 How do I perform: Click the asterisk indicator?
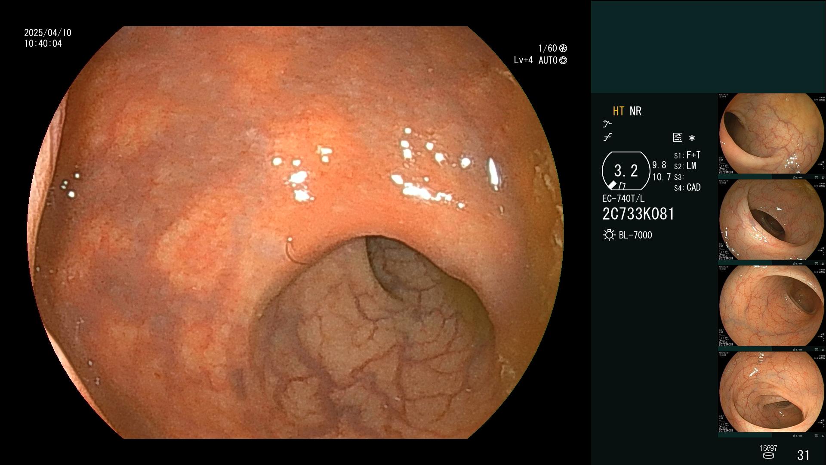tap(692, 138)
